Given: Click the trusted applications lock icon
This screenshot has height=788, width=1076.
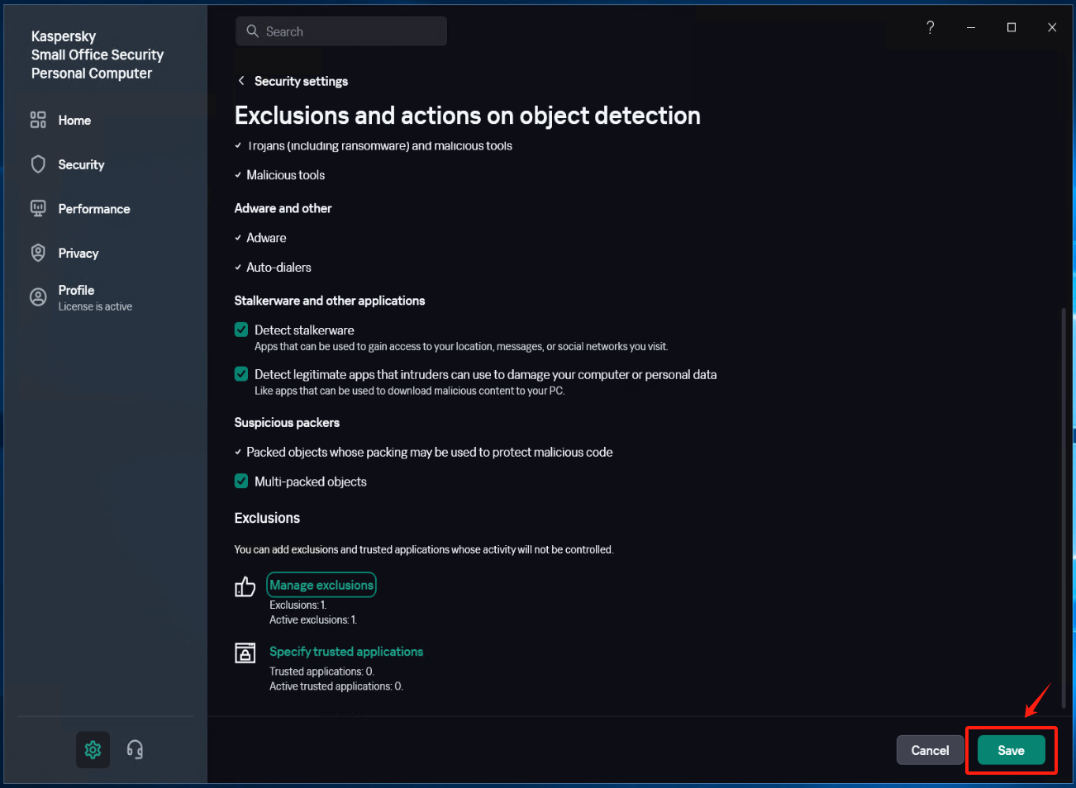Looking at the screenshot, I should tap(245, 653).
